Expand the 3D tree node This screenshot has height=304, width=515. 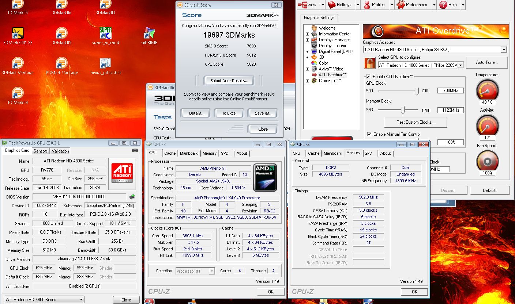pos(307,57)
